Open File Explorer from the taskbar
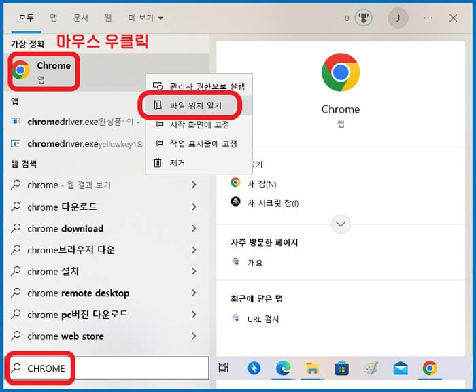Image resolution: width=476 pixels, height=392 pixels. (312, 368)
